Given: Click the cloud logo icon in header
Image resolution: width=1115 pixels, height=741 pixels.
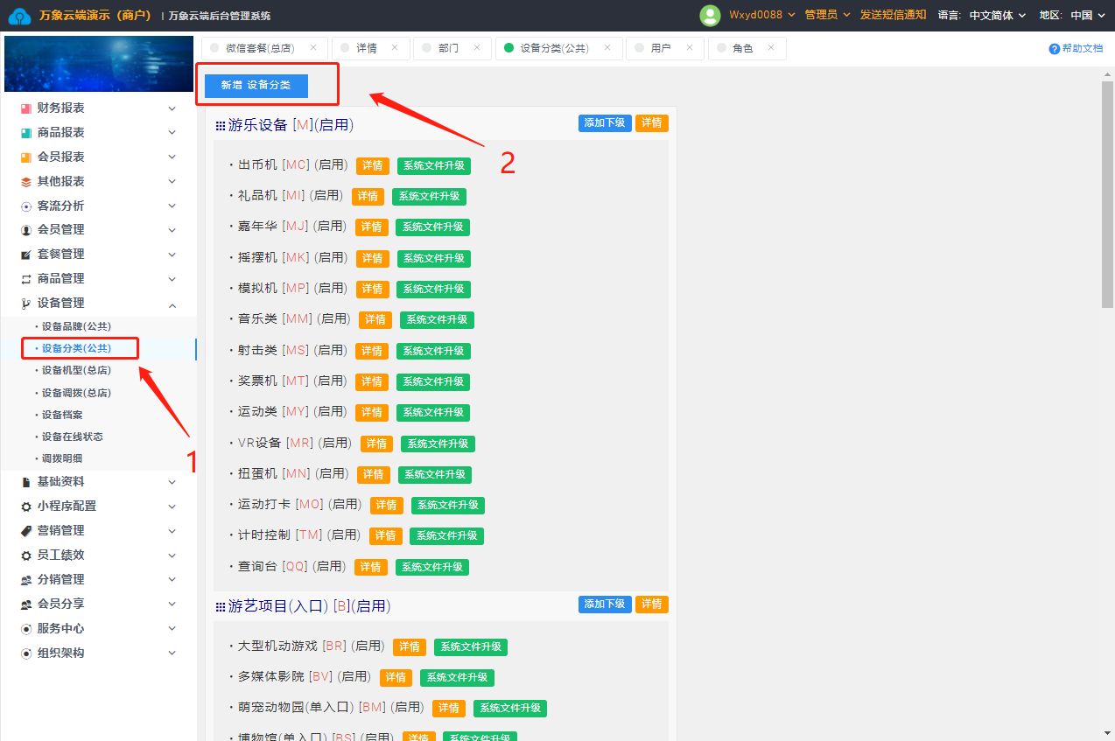Looking at the screenshot, I should tap(19, 16).
